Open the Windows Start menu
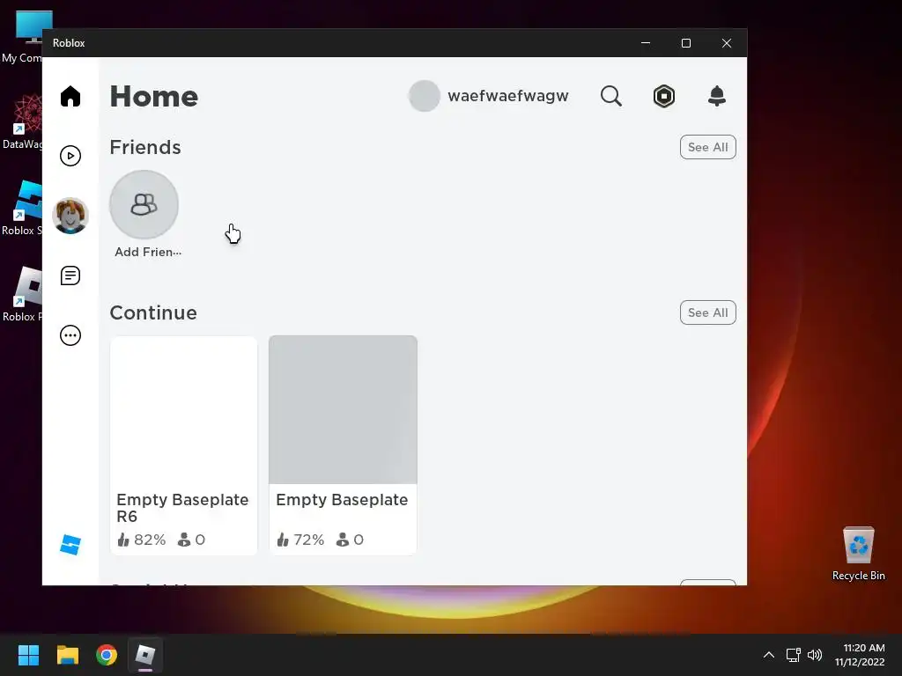 (x=28, y=655)
